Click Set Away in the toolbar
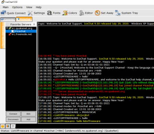Viewport: 154px width, 134px height. tap(104, 13)
